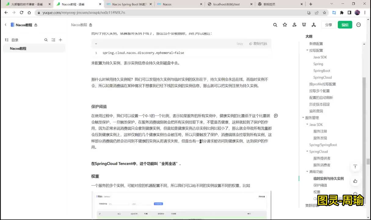Toggle the 目录 sidebar layout icon
Screen dimensions: 371x220
(7, 40)
